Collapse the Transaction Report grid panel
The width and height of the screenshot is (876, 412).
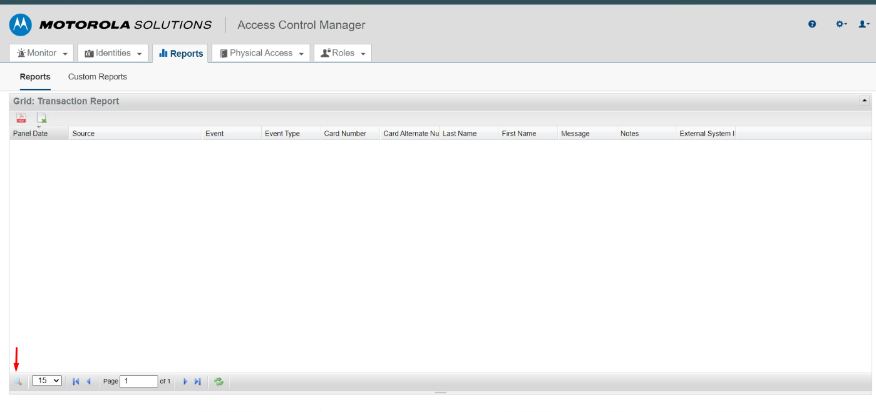(865, 101)
